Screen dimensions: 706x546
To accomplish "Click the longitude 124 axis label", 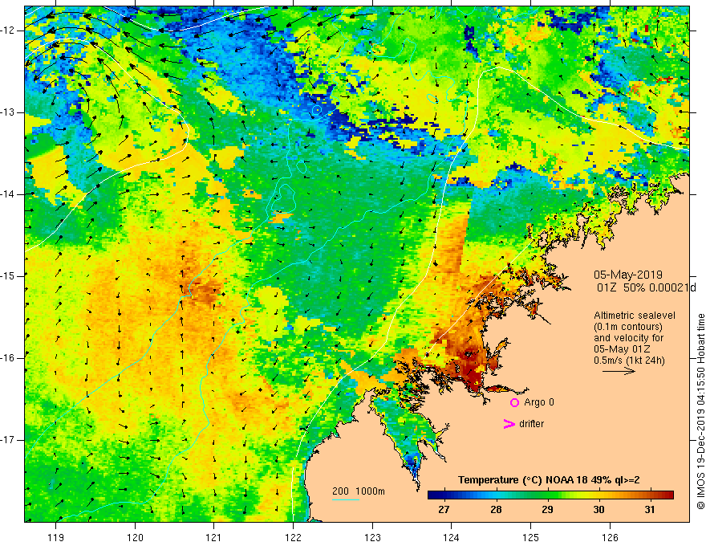I will (451, 537).
